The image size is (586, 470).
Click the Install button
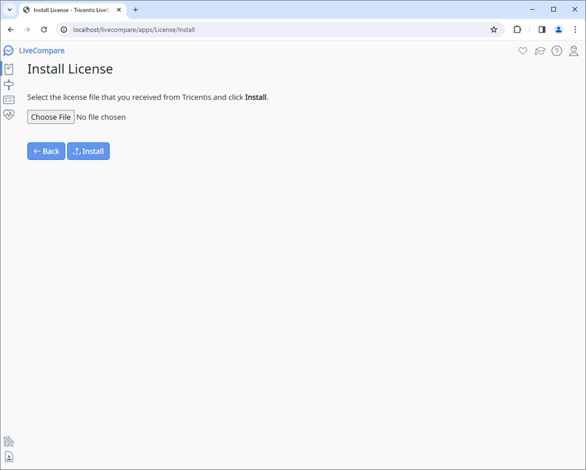pyautogui.click(x=88, y=151)
